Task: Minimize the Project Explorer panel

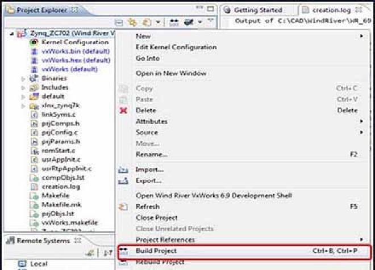Action: [199, 9]
